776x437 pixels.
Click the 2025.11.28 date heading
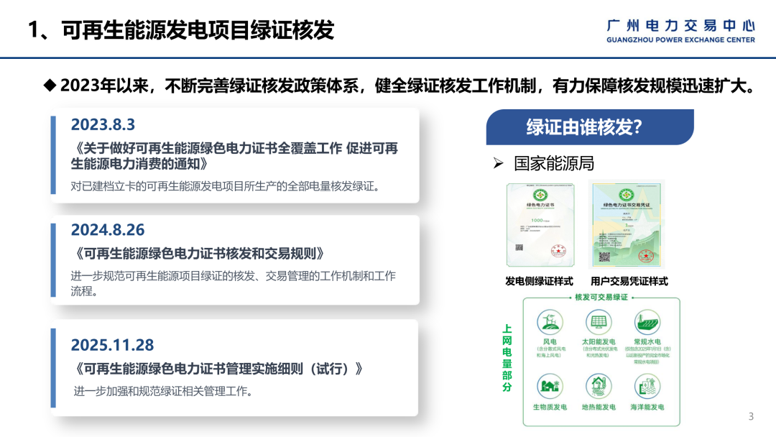(x=112, y=345)
